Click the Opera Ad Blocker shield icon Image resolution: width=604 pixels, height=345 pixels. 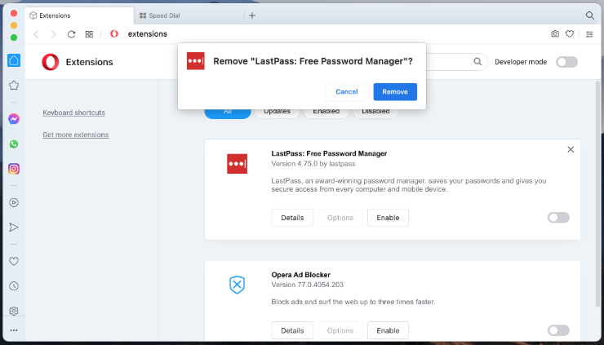click(x=237, y=285)
